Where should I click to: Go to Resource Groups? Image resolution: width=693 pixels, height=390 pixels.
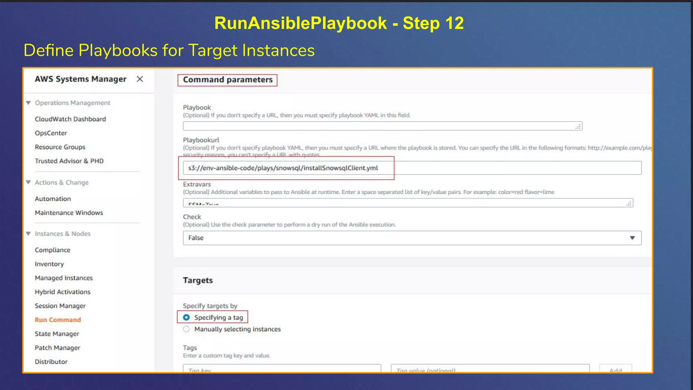coord(60,147)
